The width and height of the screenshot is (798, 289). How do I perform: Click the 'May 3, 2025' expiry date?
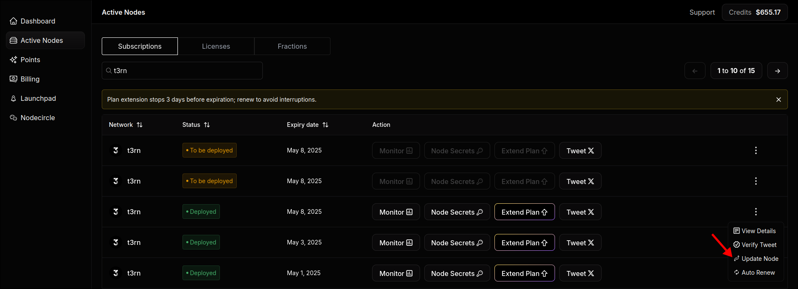click(304, 242)
